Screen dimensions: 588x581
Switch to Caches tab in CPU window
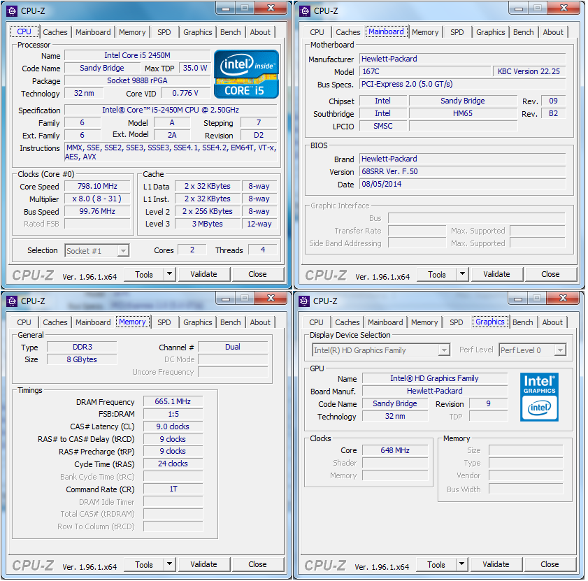(x=55, y=32)
